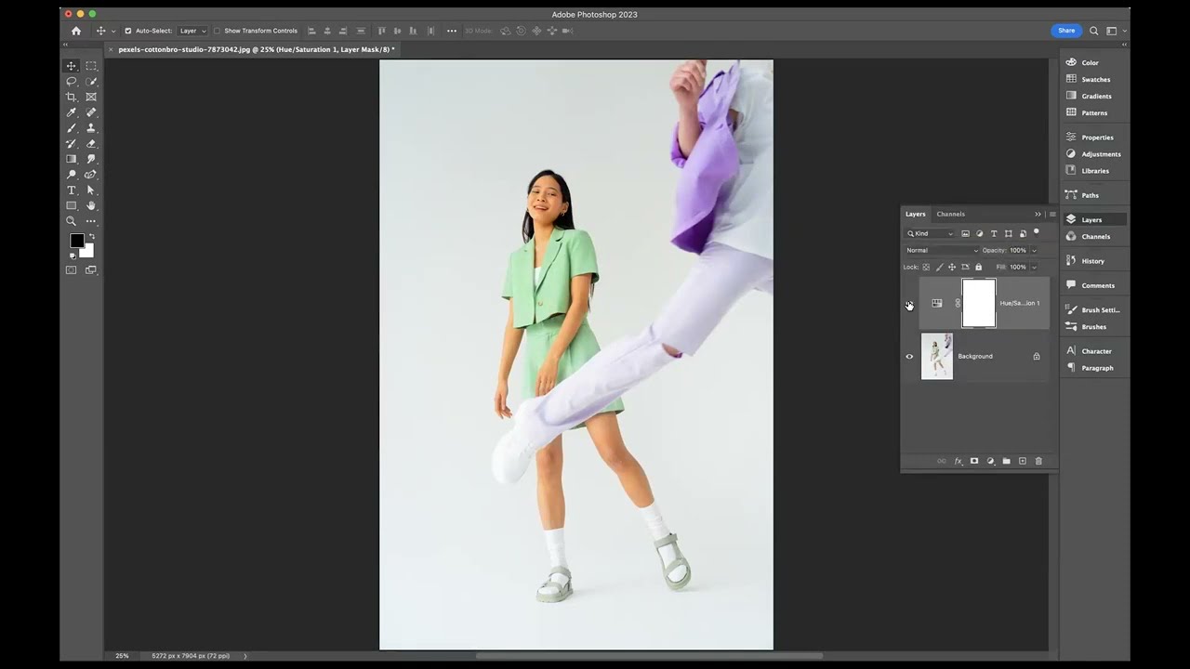1190x669 pixels.
Task: Select the pexels-cottonbro-studio document tab
Action: [x=256, y=49]
